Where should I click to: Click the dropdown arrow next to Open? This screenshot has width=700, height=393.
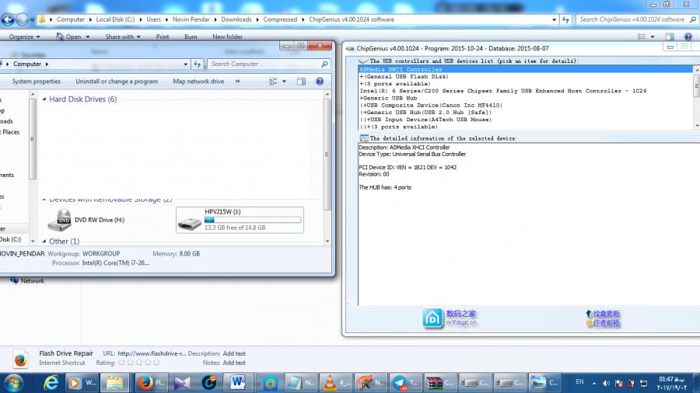87,37
